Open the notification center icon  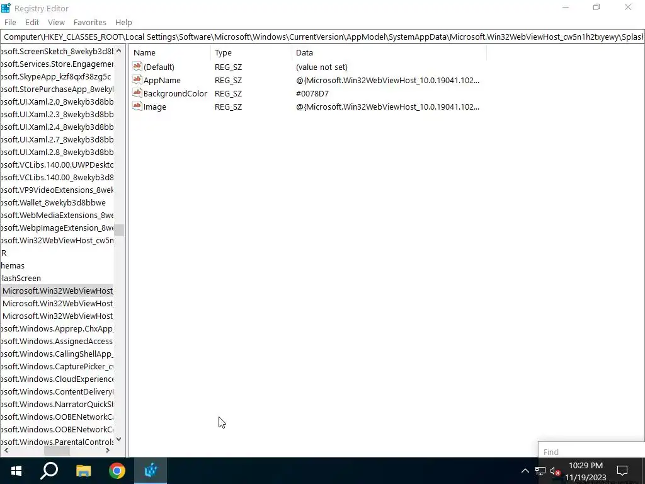622,471
